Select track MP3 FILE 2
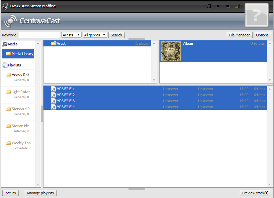Image resolution: width=274 pixels, height=198 pixels. click(155, 95)
